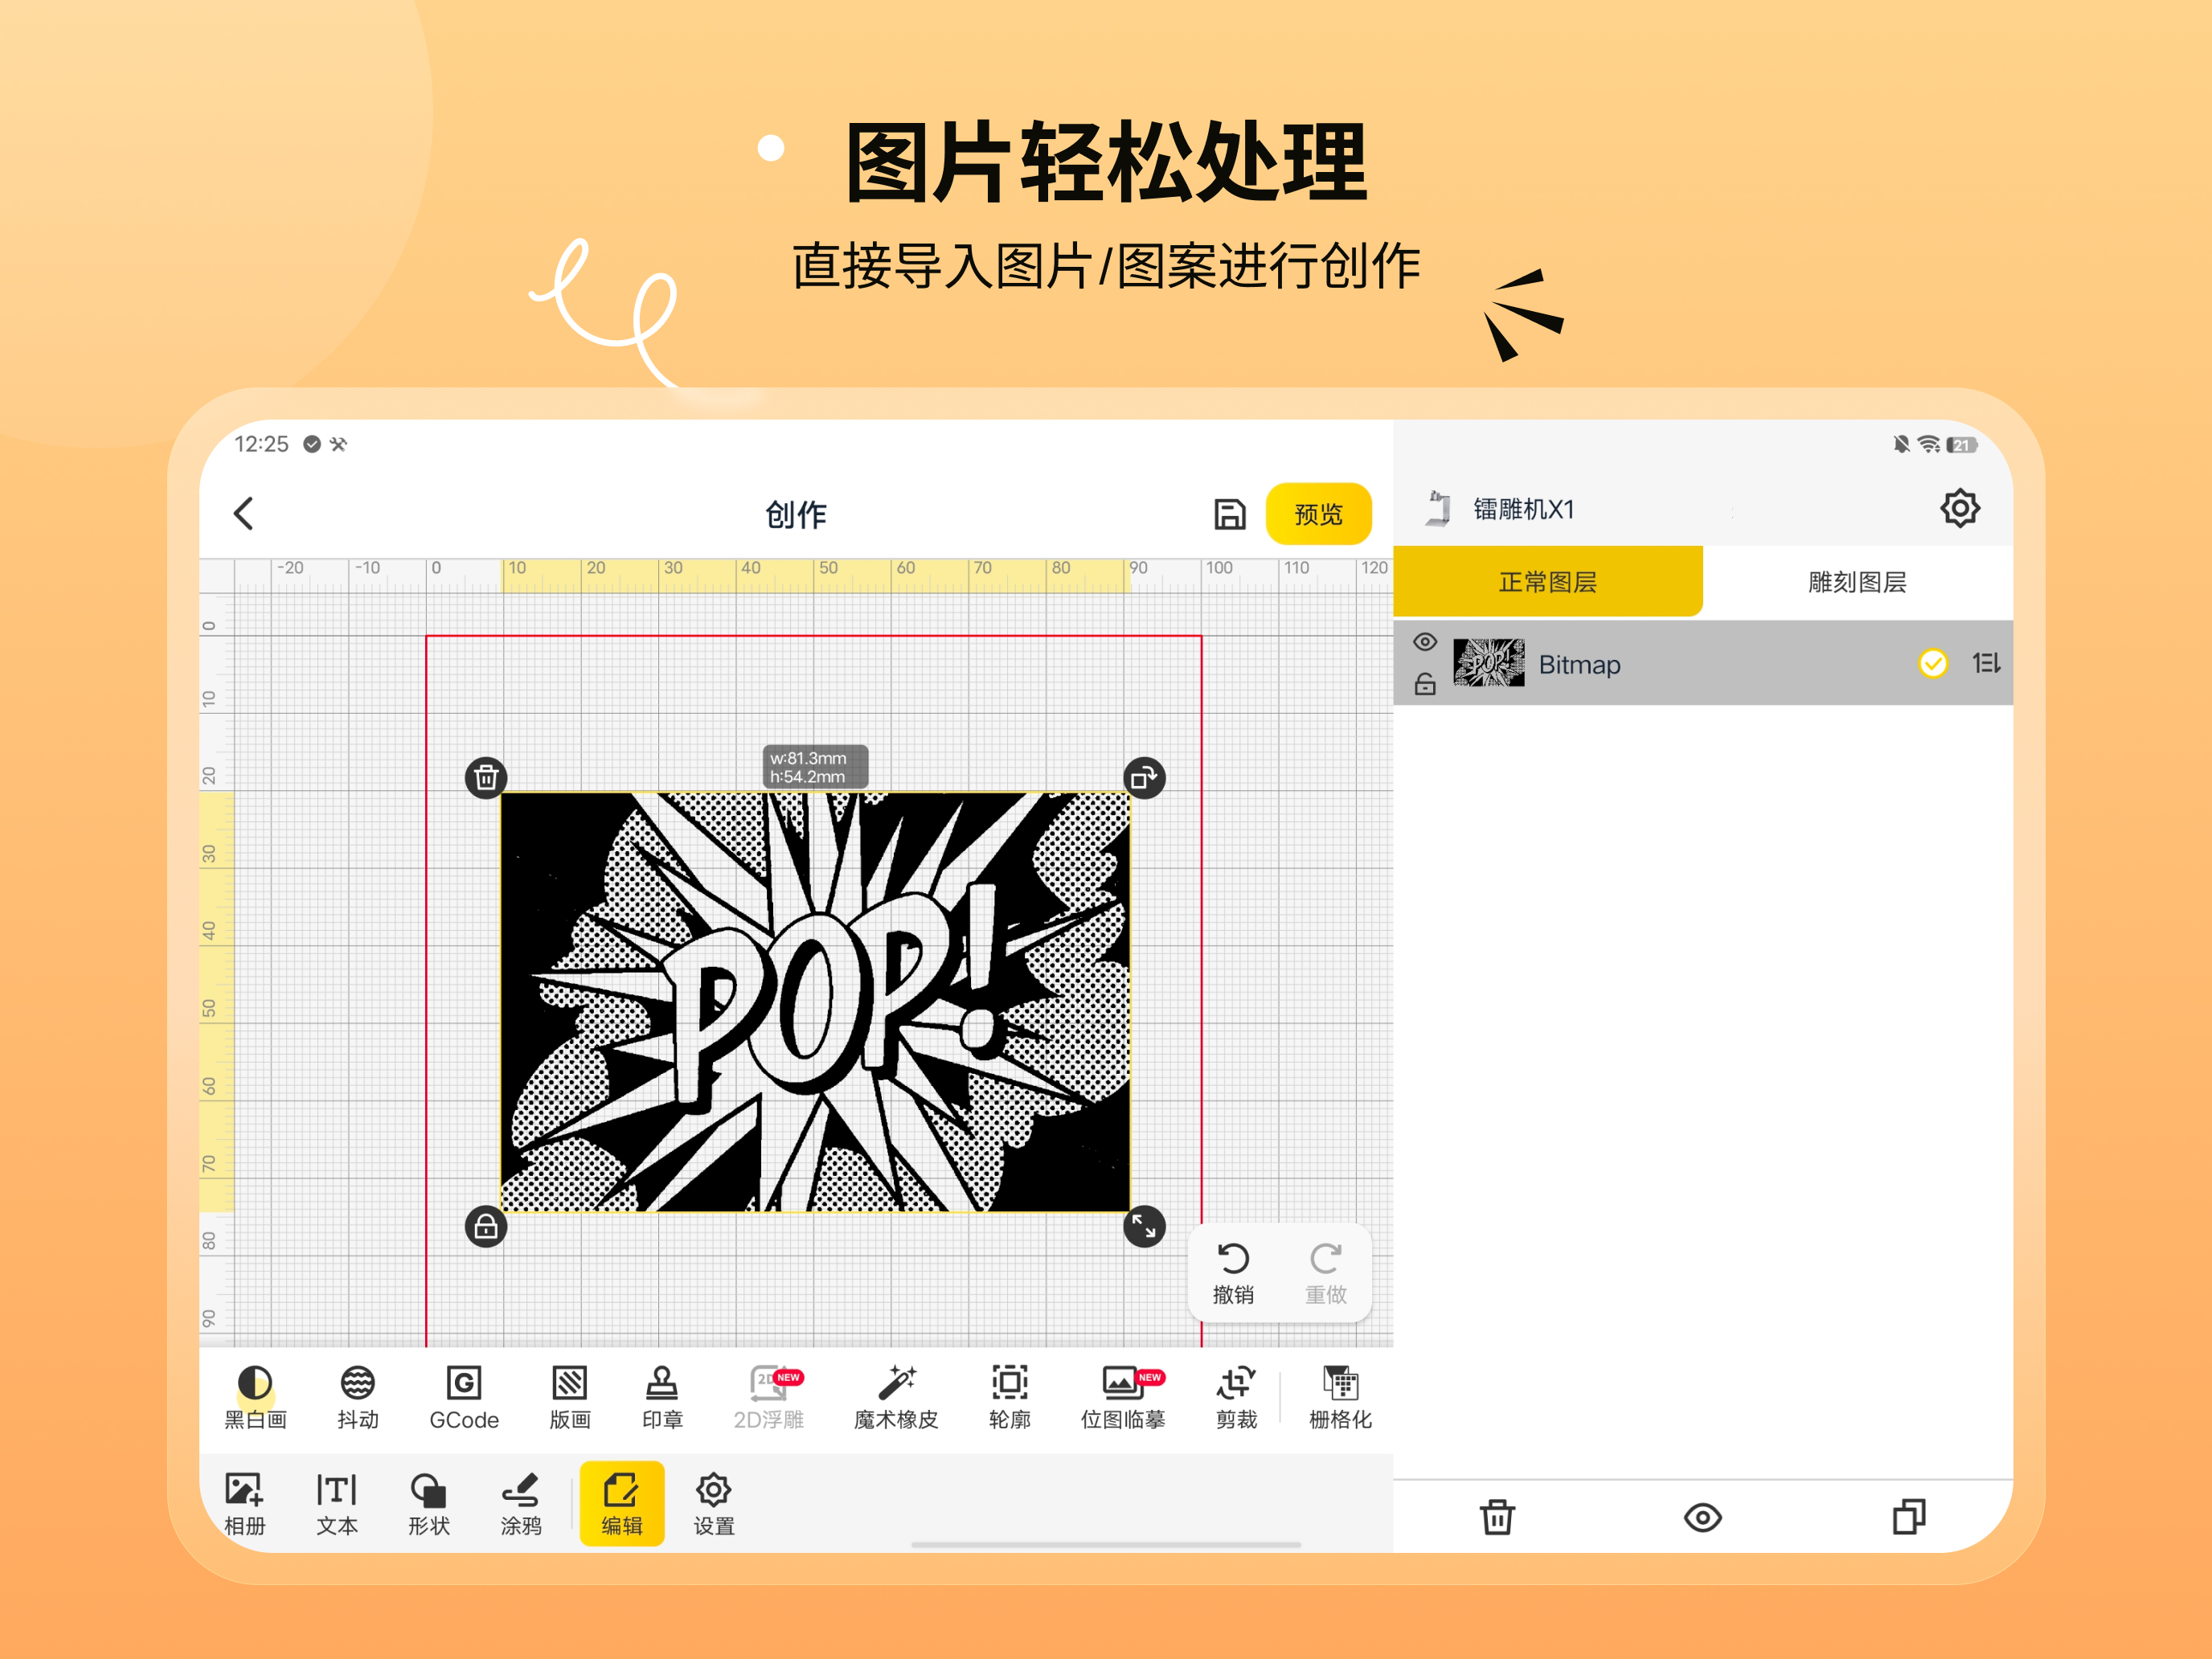Image resolution: width=2212 pixels, height=1659 pixels.
Task: Click the 预览 preview button
Action: (x=1318, y=514)
